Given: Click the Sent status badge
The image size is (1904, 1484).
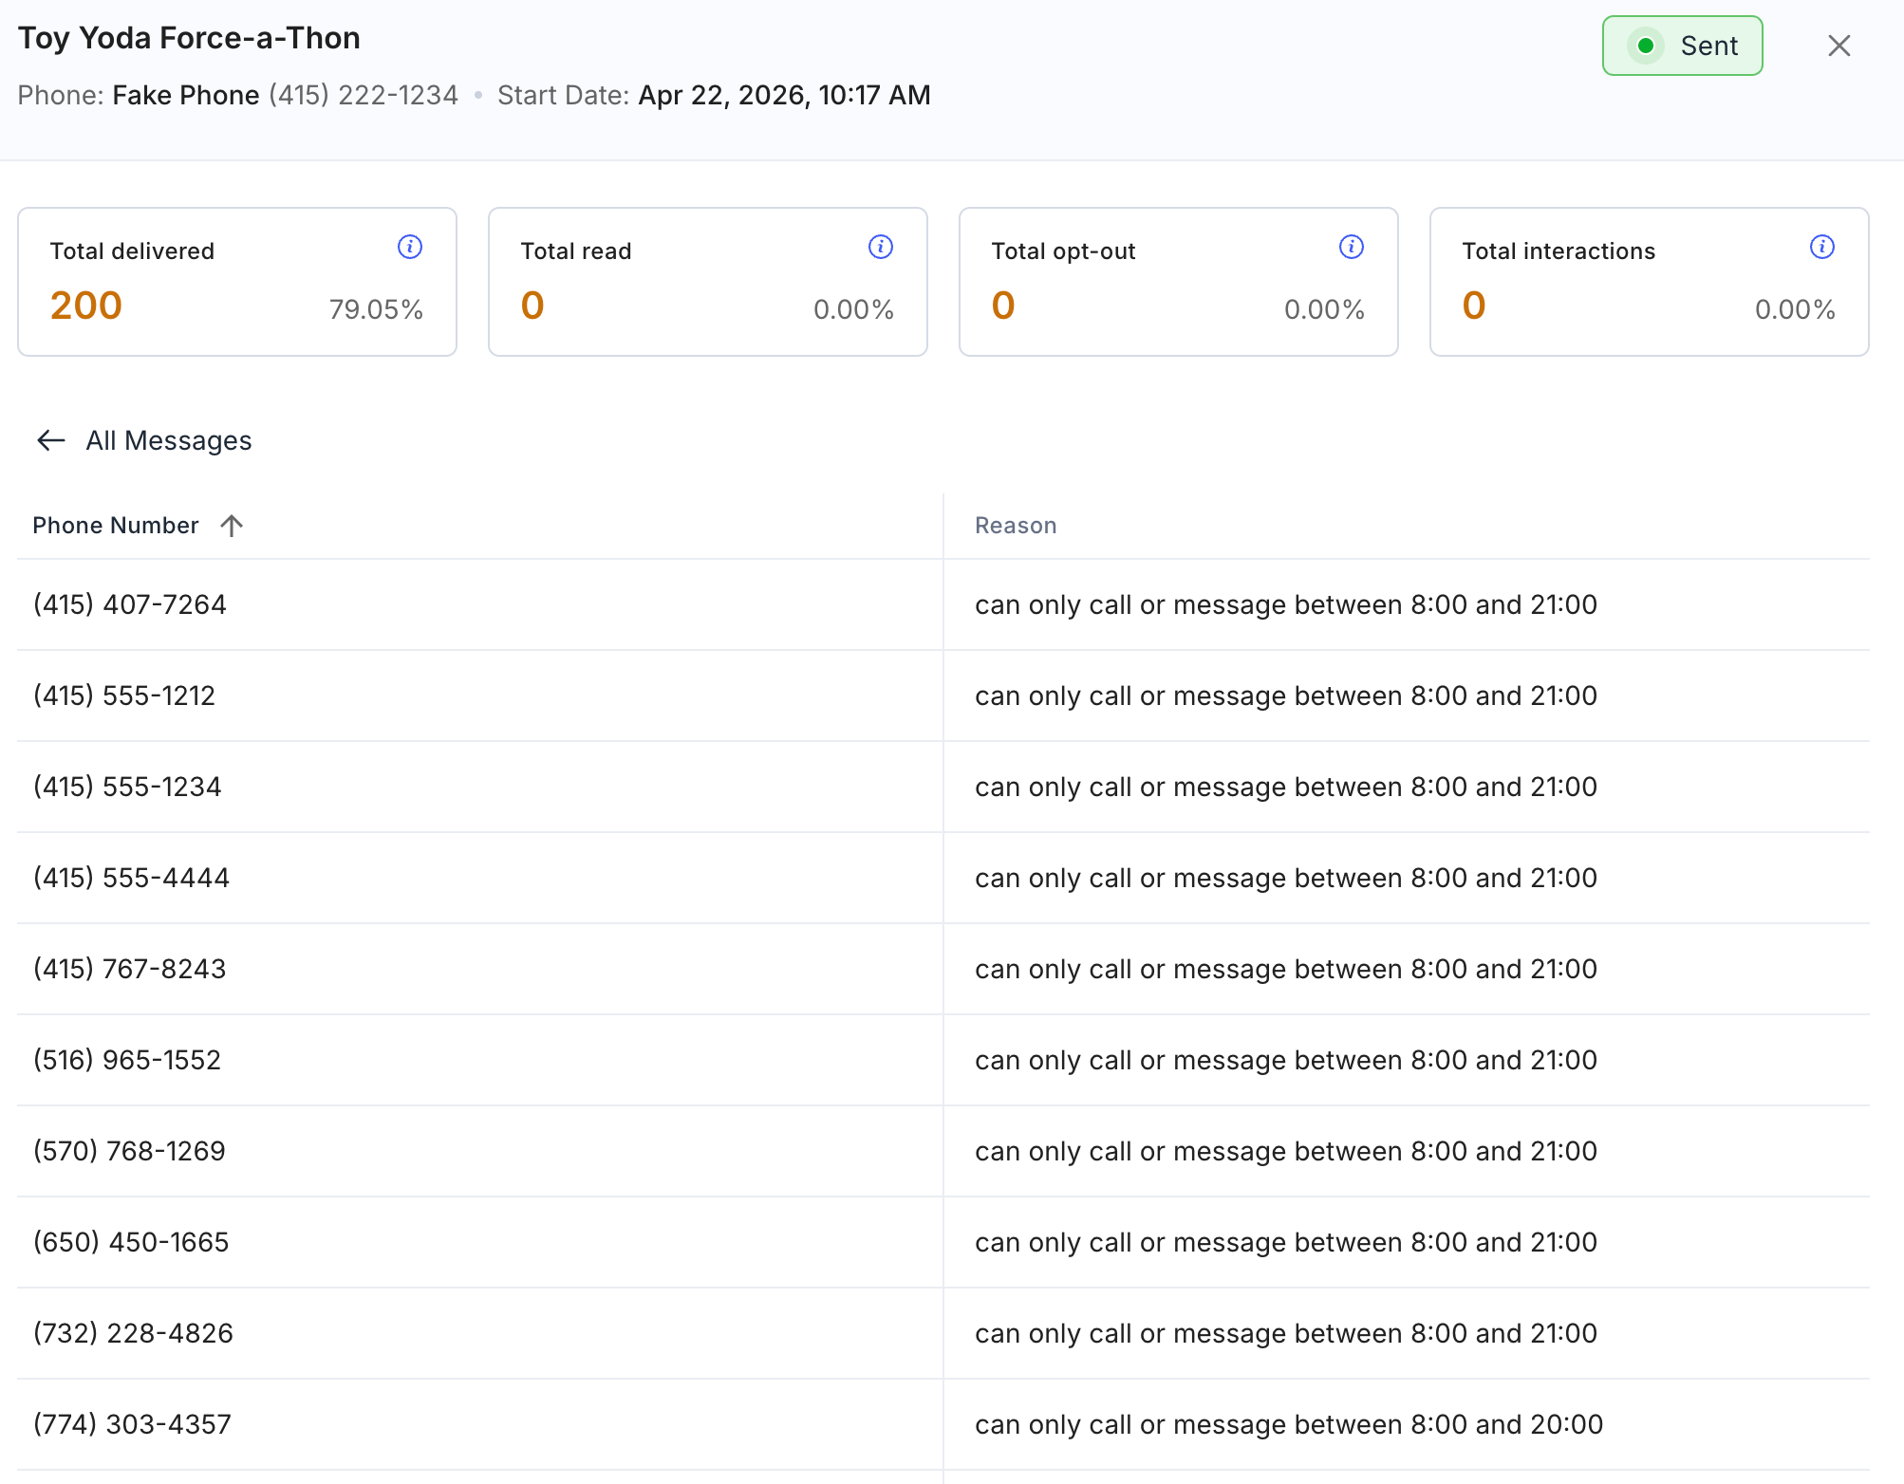Looking at the screenshot, I should (1683, 46).
